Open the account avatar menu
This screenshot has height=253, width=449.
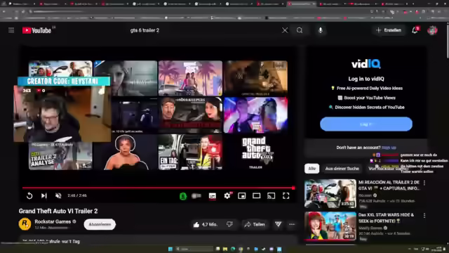(x=432, y=30)
